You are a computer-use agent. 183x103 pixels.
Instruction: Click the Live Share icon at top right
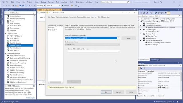coord(180,5)
